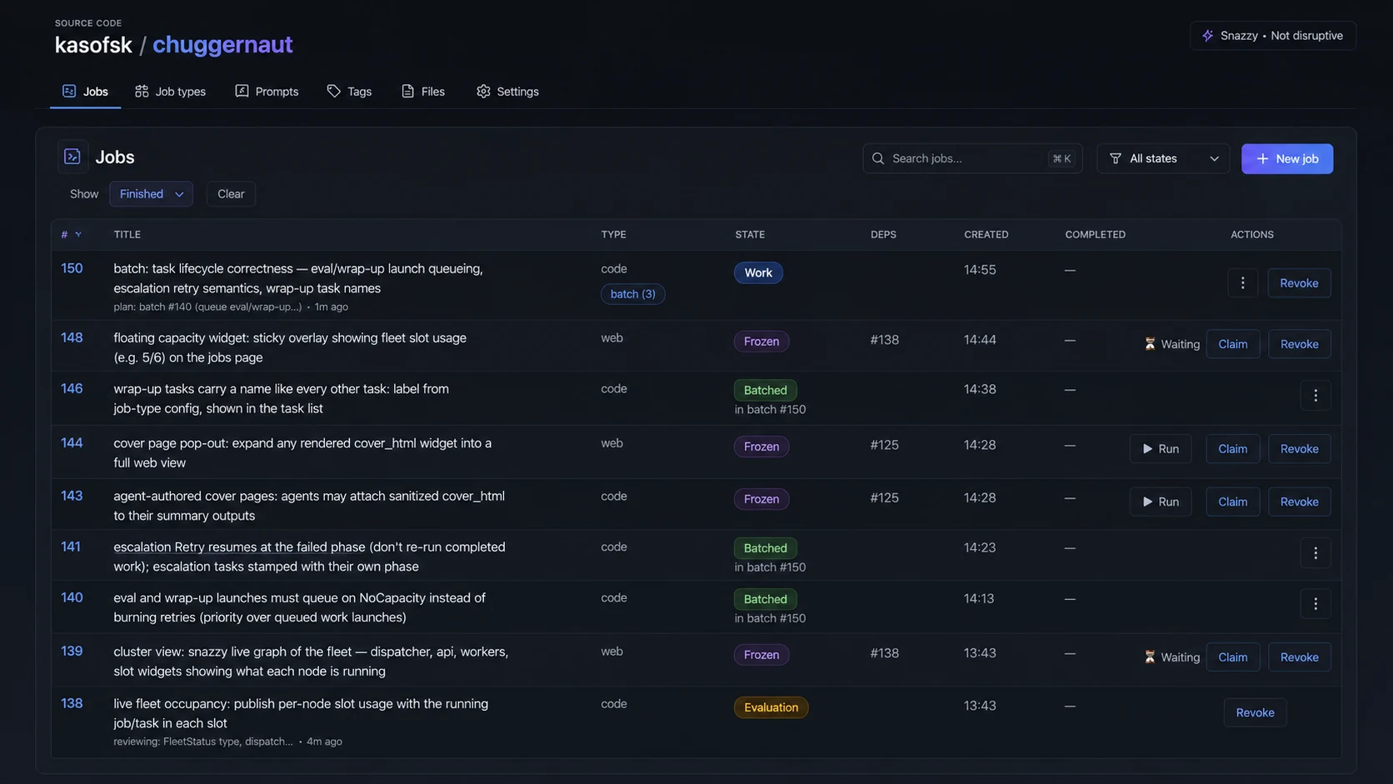Revoke job 138
This screenshot has width=1393, height=784.
click(1255, 712)
